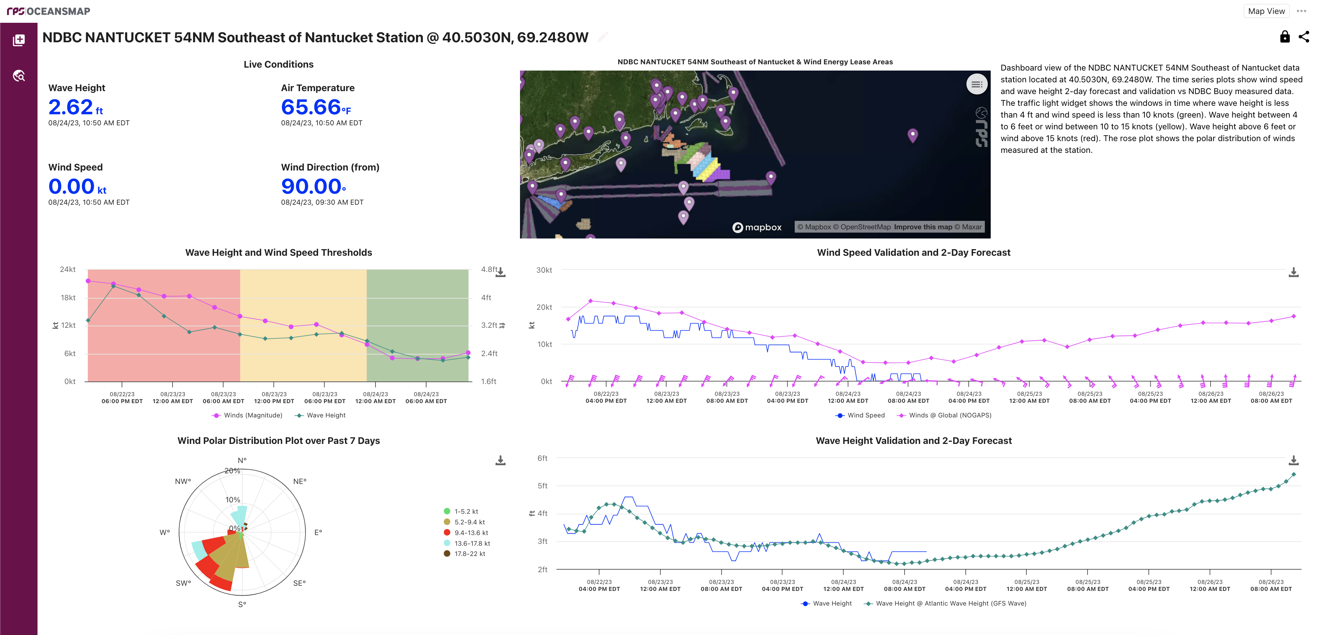Open the OpenStreetMap attribution link
This screenshot has width=1318, height=635.
click(862, 227)
